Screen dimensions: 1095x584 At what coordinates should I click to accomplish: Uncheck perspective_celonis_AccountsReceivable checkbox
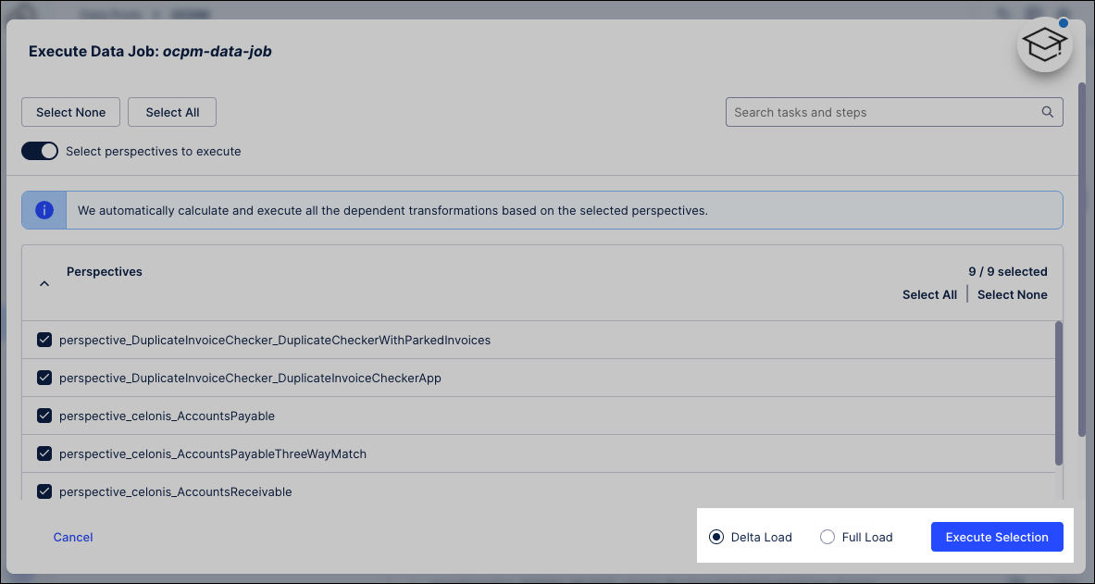(44, 491)
